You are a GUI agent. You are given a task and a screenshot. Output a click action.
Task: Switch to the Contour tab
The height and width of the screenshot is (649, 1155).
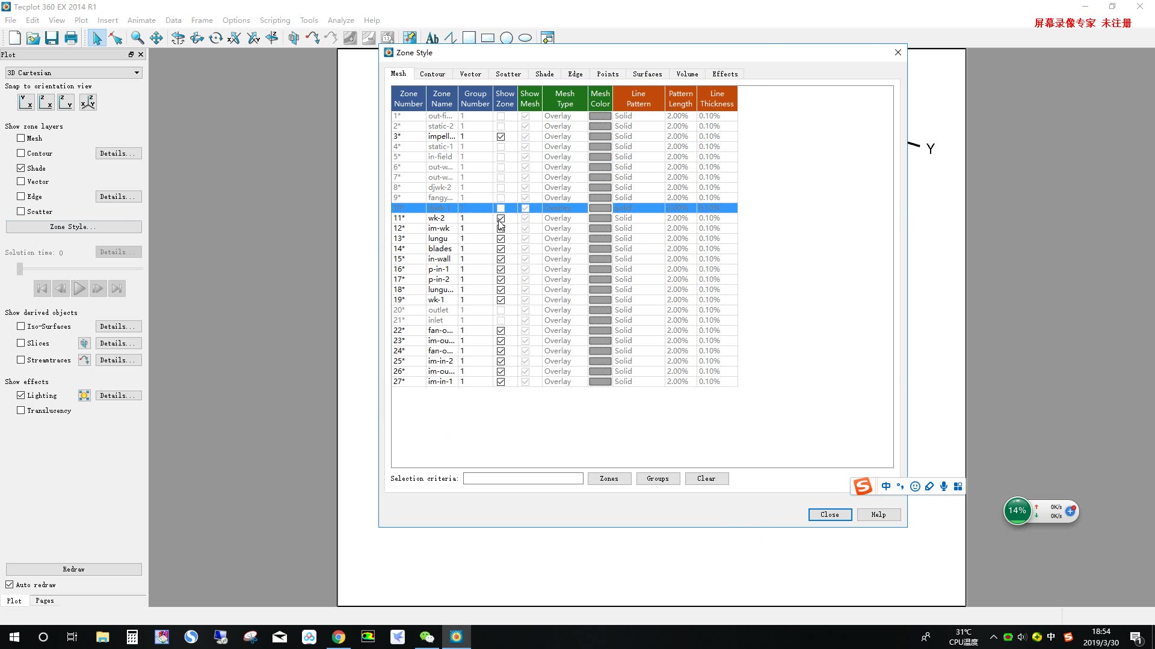tap(432, 74)
